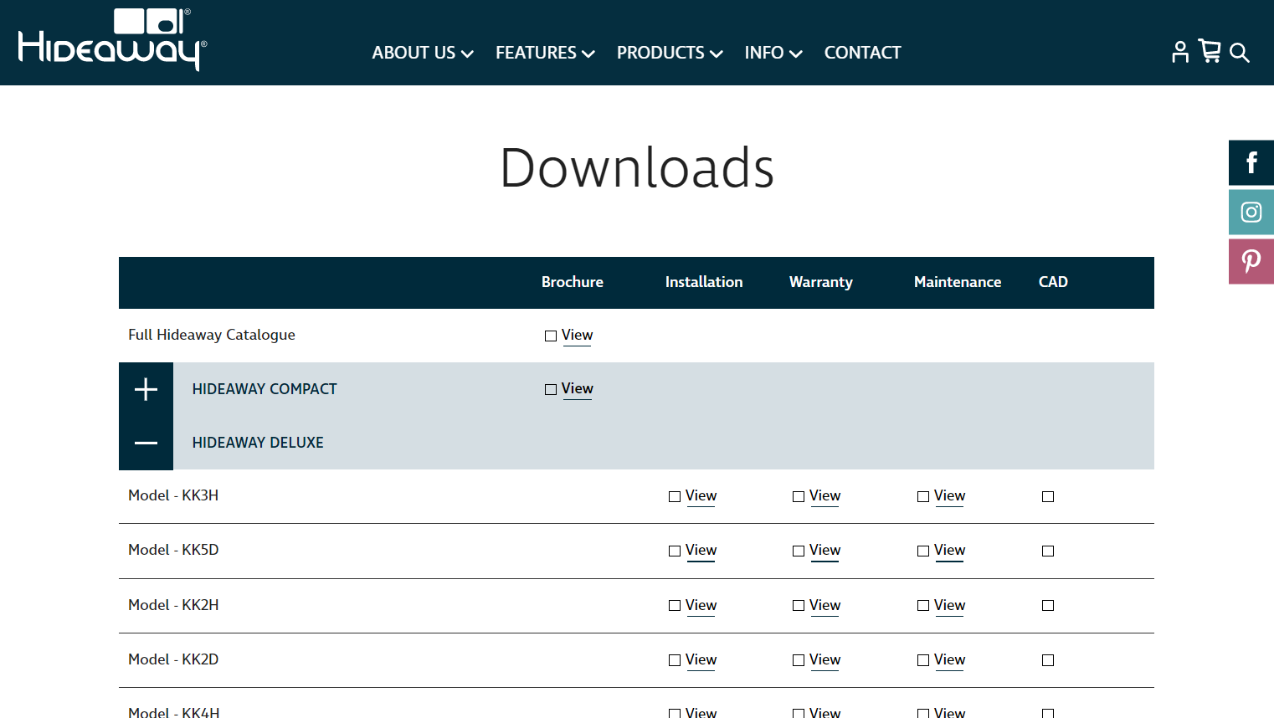Expand the Products menu

click(670, 53)
